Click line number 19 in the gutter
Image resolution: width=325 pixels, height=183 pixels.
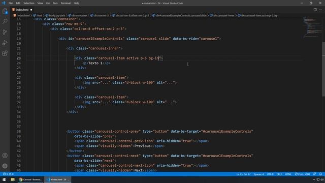click(x=19, y=39)
